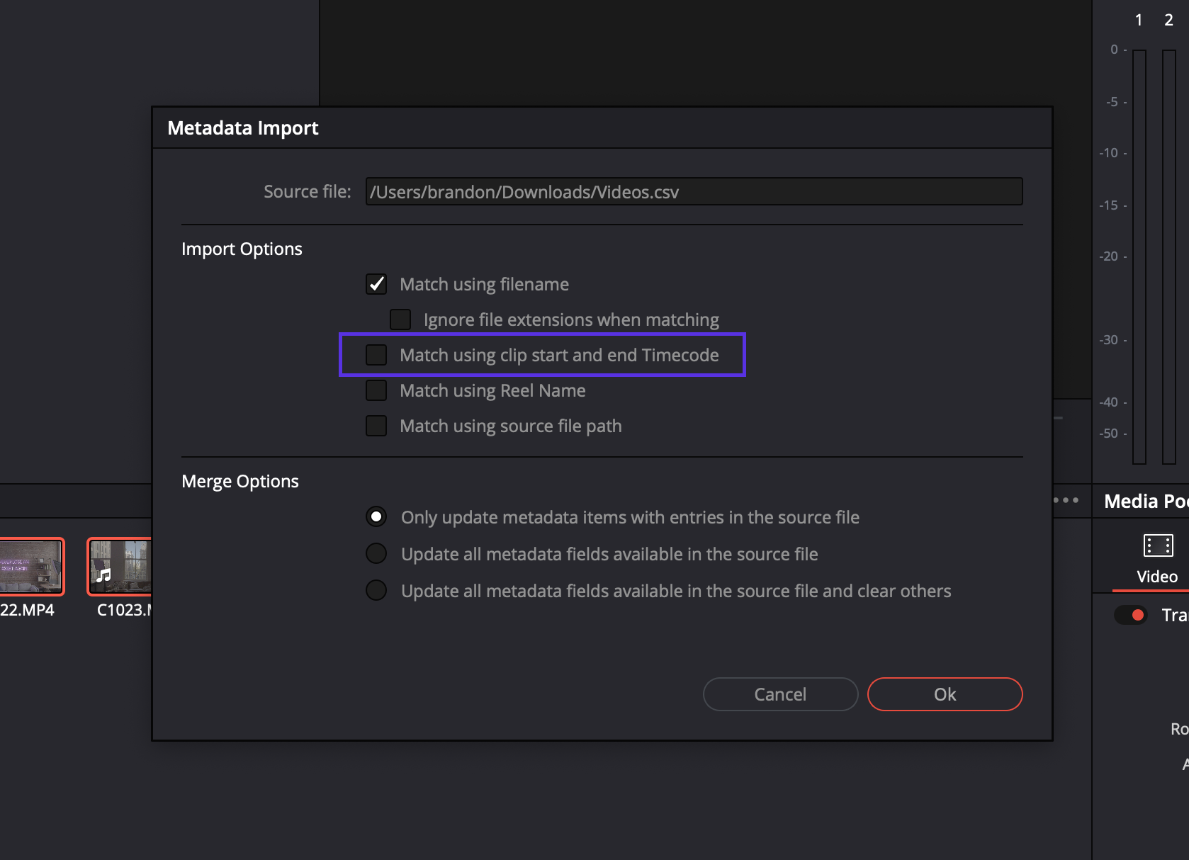The image size is (1189, 860).
Task: Enable Match using clip start and end Timecode
Action: (376, 355)
